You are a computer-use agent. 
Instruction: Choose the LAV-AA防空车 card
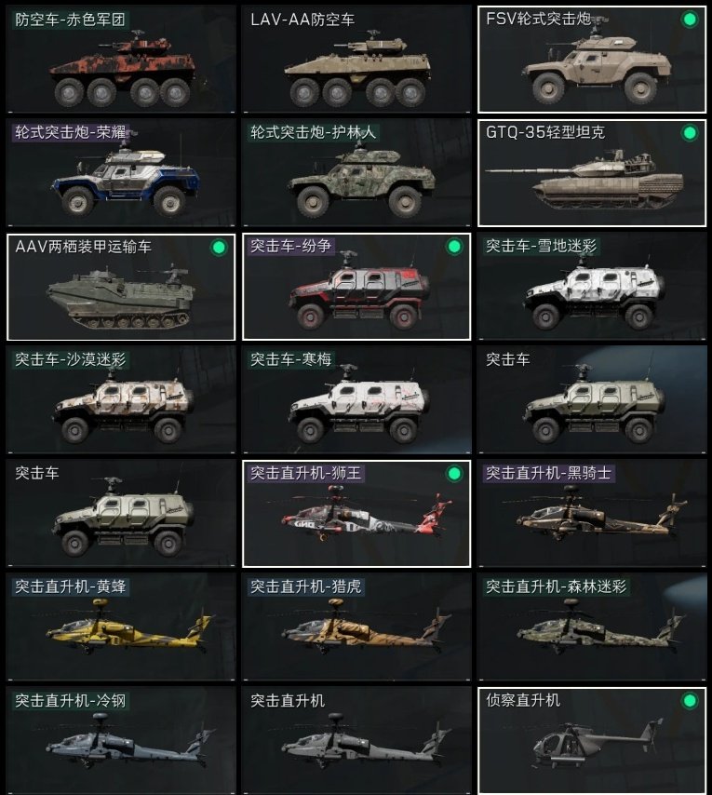pos(356,60)
